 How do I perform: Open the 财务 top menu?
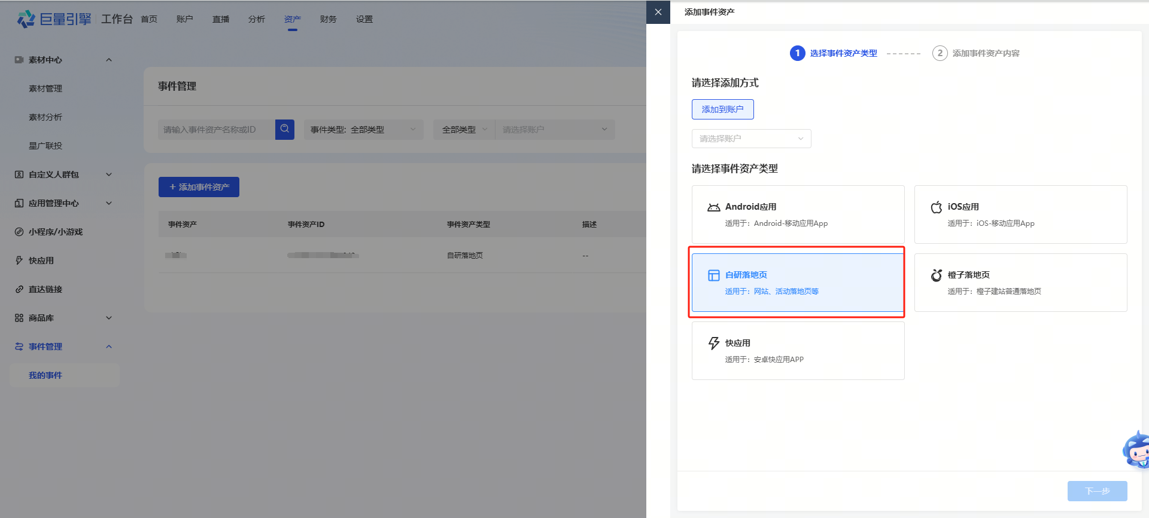coord(328,19)
